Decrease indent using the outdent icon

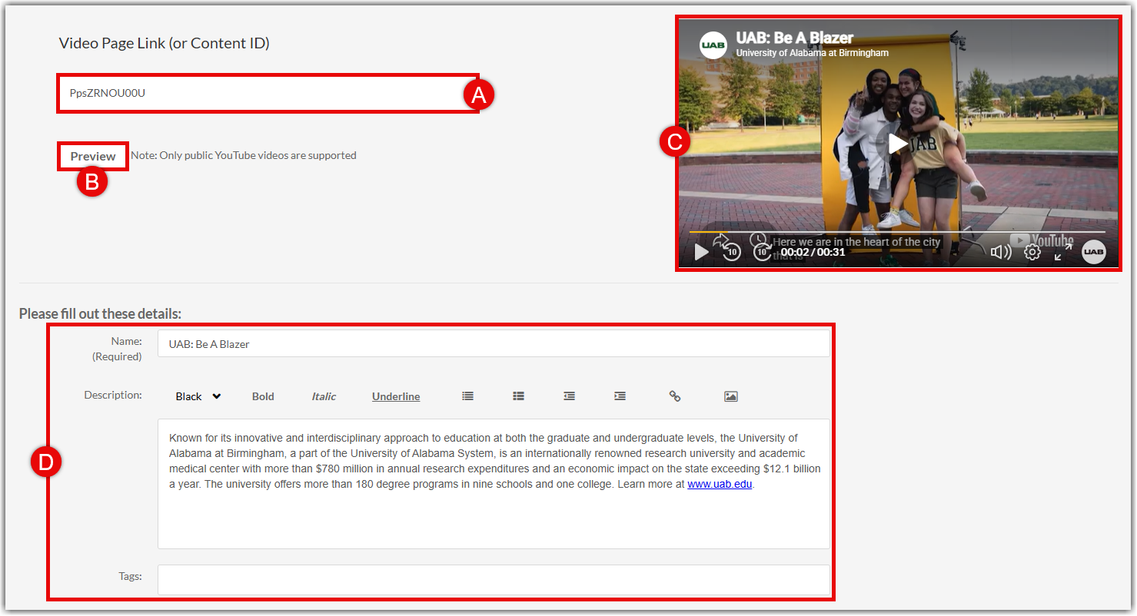coord(569,396)
